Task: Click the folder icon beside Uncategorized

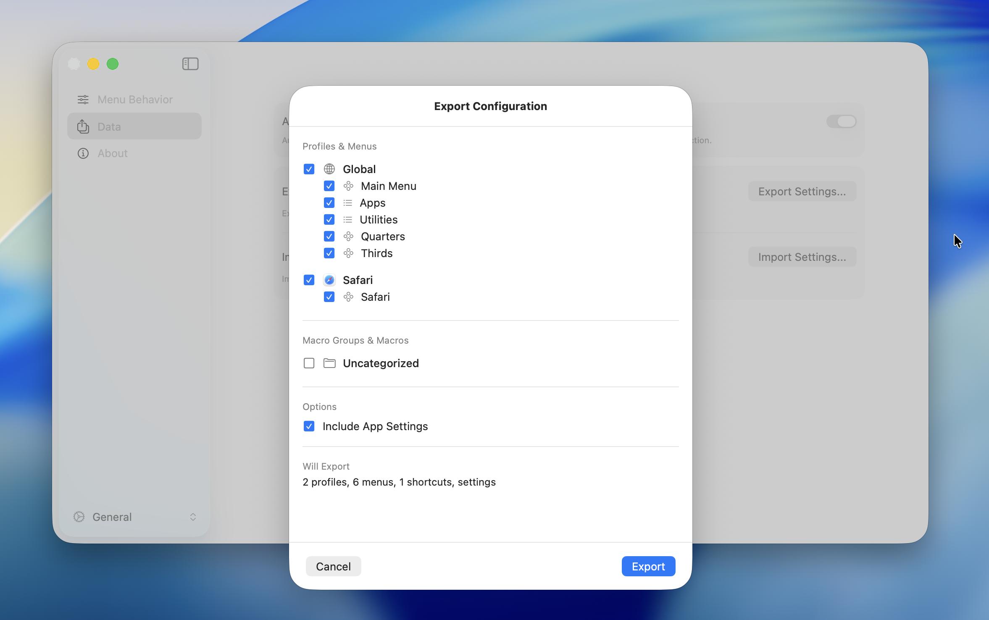Action: [329, 363]
